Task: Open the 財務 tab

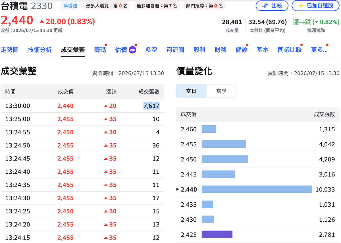Action: pos(221,50)
